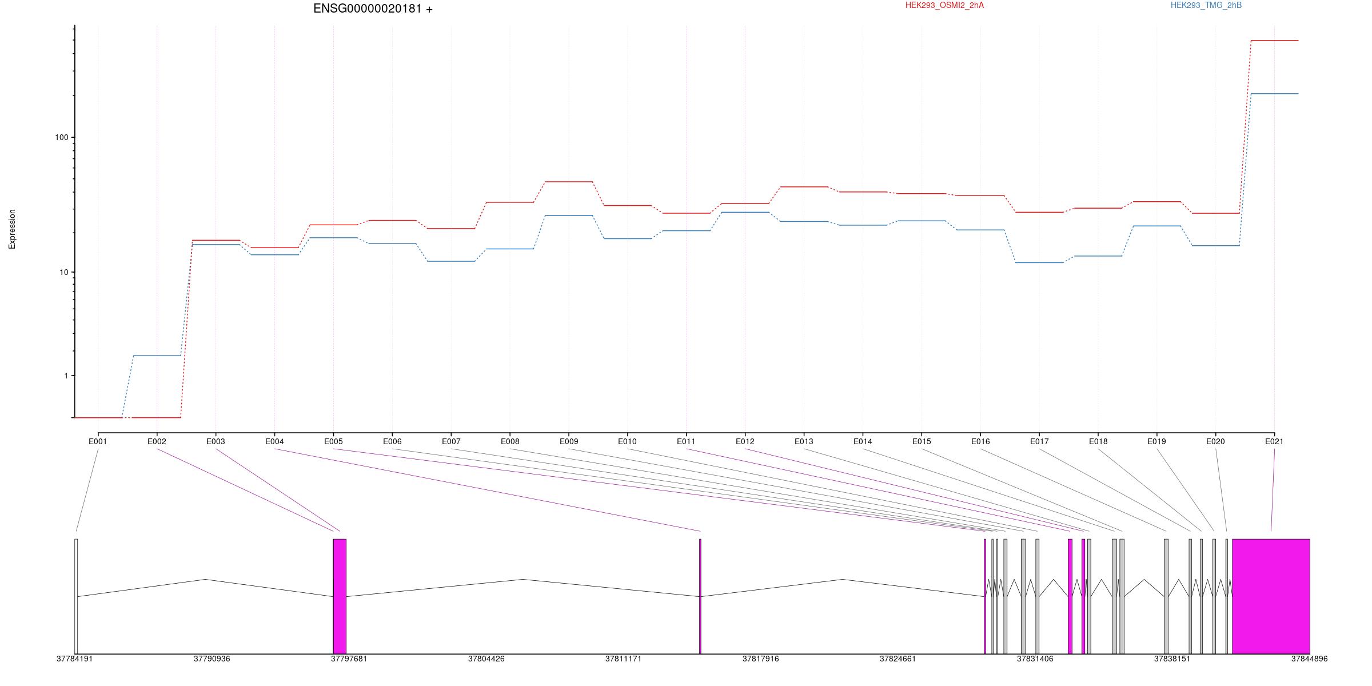
Task: Click exon label E010
Action: tap(627, 441)
